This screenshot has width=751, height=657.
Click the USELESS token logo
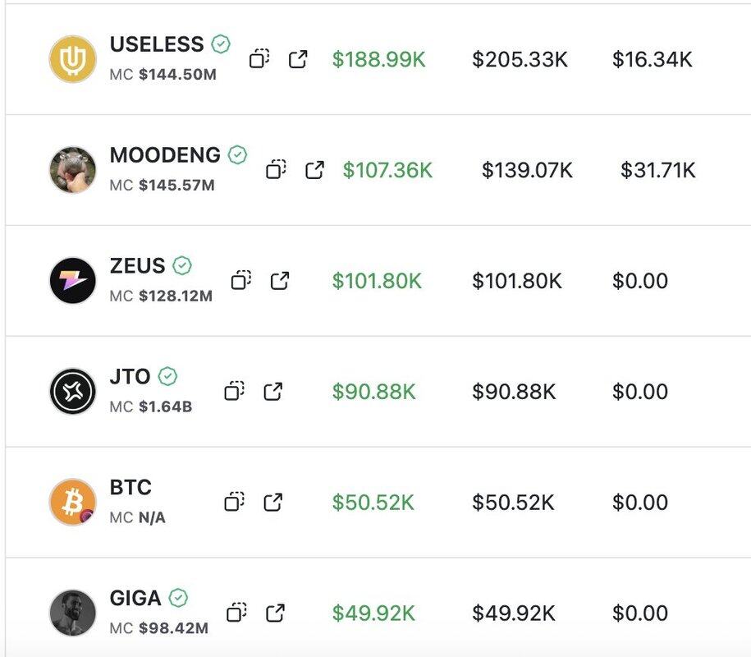pyautogui.click(x=73, y=59)
